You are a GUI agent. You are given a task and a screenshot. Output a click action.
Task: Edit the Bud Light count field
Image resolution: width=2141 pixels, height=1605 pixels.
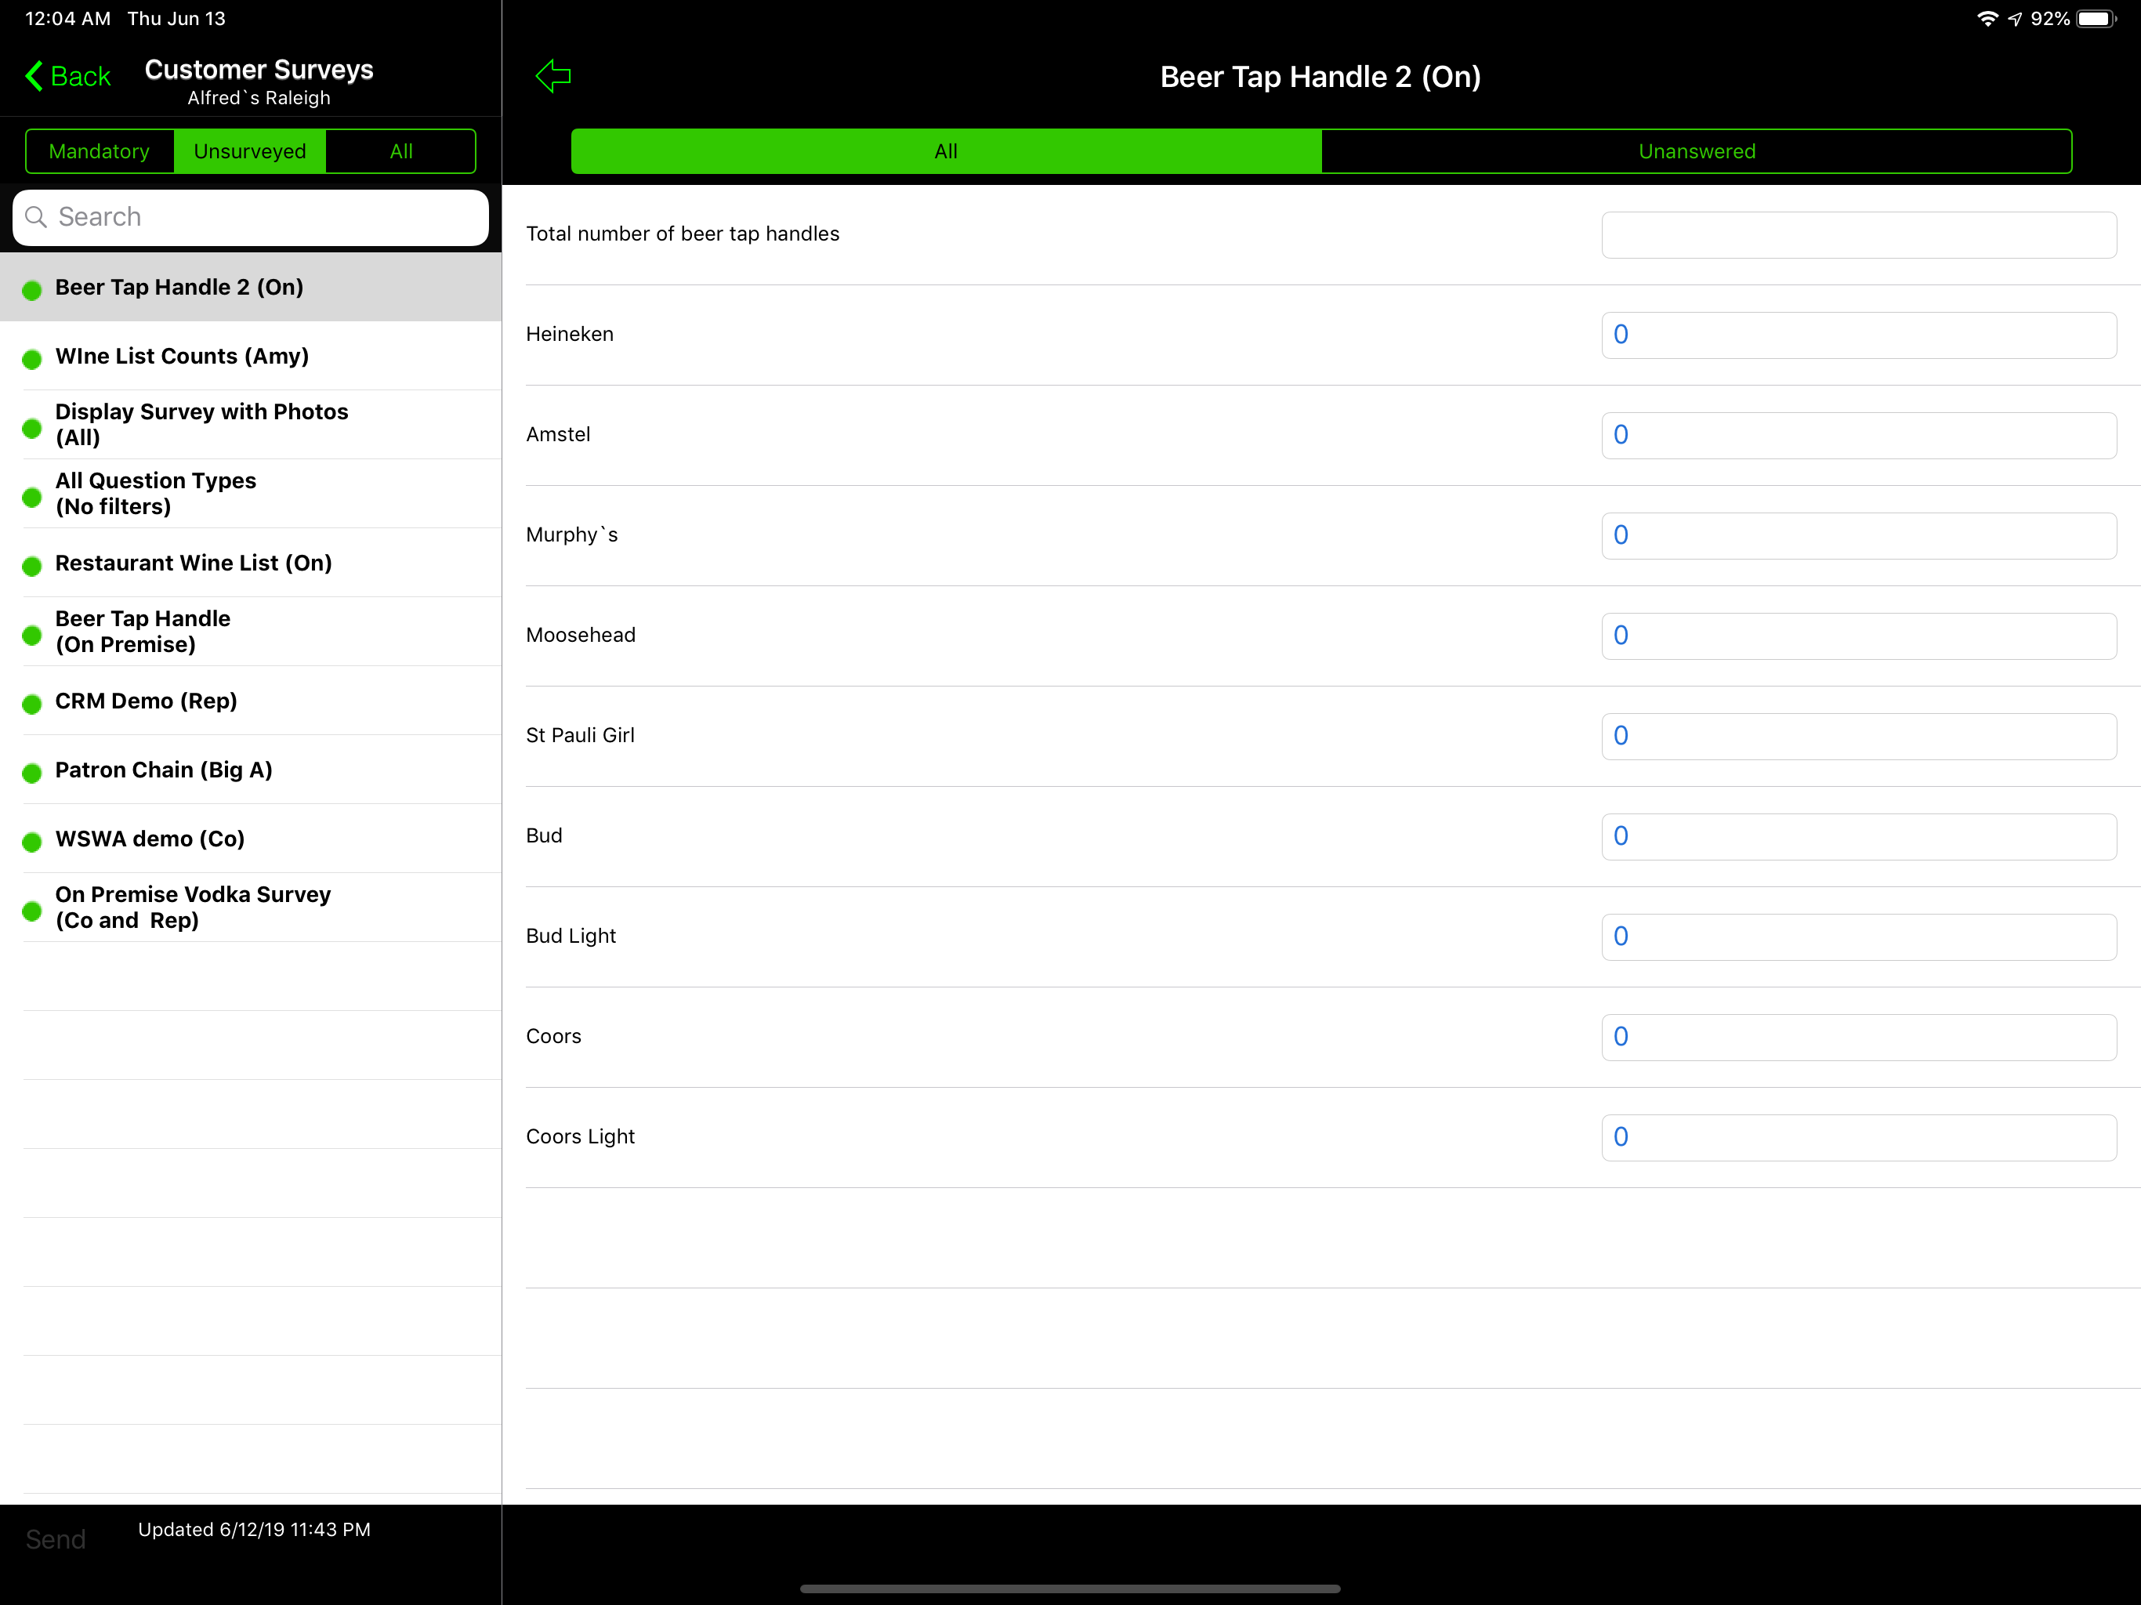(1858, 936)
